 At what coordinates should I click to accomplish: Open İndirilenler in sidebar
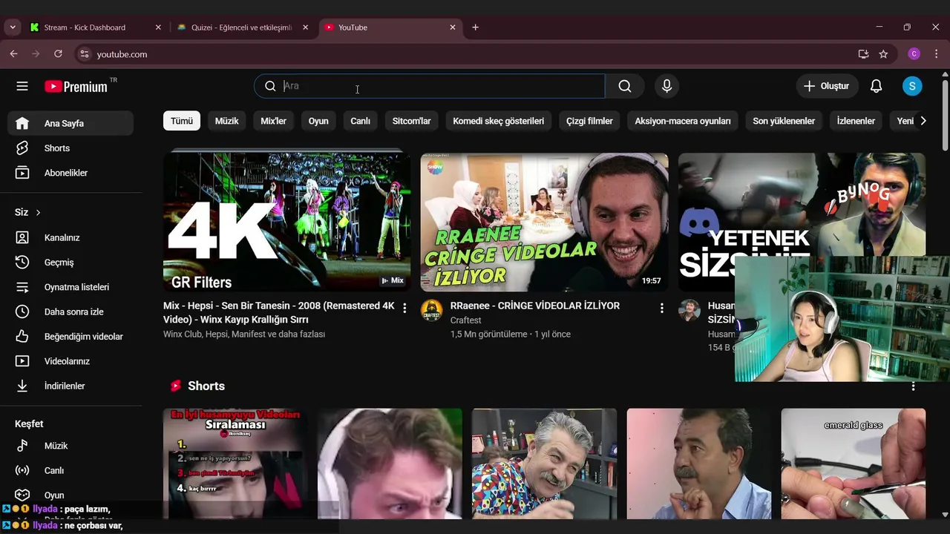coord(71,386)
